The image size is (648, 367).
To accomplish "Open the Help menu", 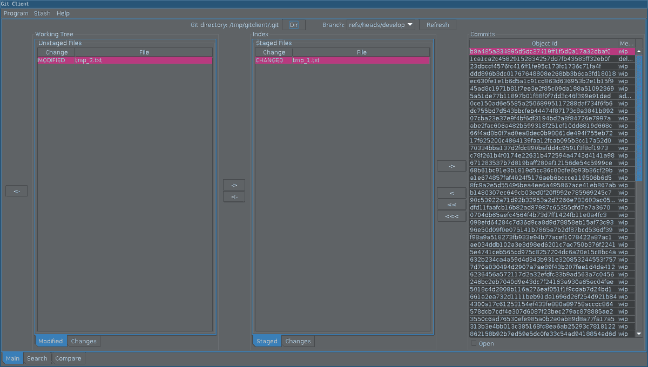I will (x=63, y=13).
